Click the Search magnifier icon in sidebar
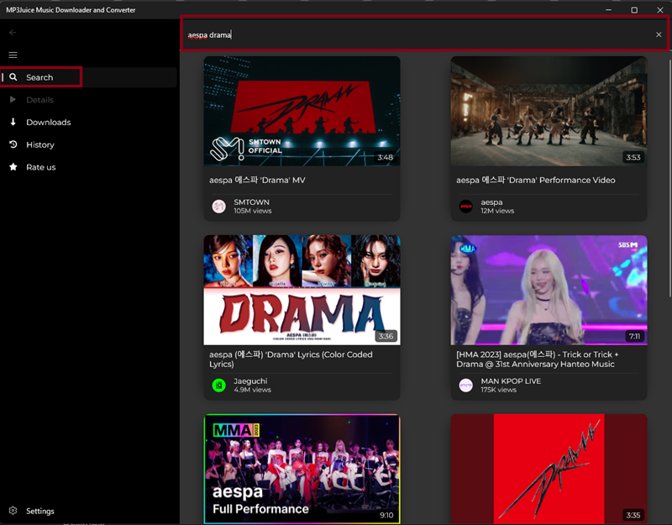Image resolution: width=672 pixels, height=525 pixels. [x=13, y=77]
